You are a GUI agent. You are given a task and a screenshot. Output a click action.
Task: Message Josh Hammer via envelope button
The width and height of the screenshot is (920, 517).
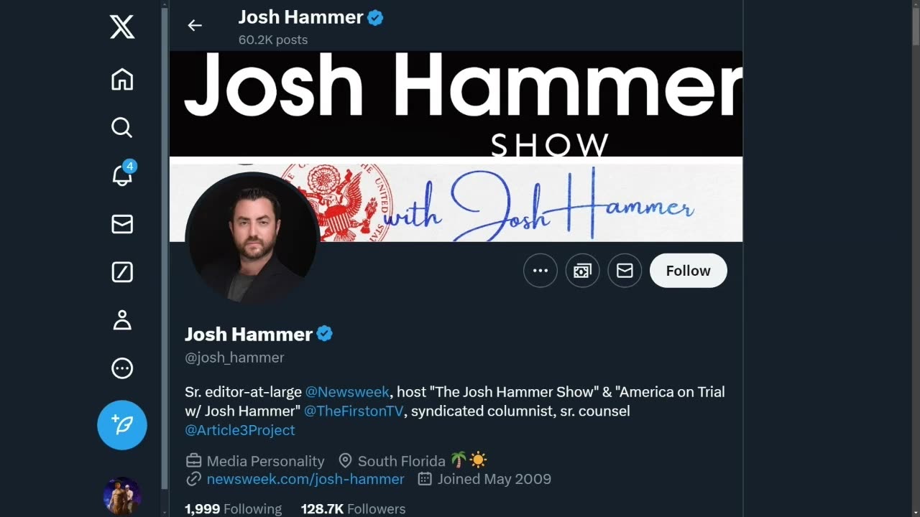point(625,271)
